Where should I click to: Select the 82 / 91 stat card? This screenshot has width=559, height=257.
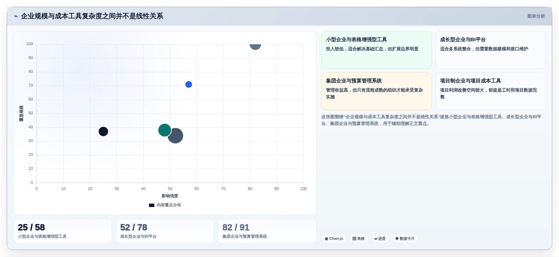[x=267, y=231]
